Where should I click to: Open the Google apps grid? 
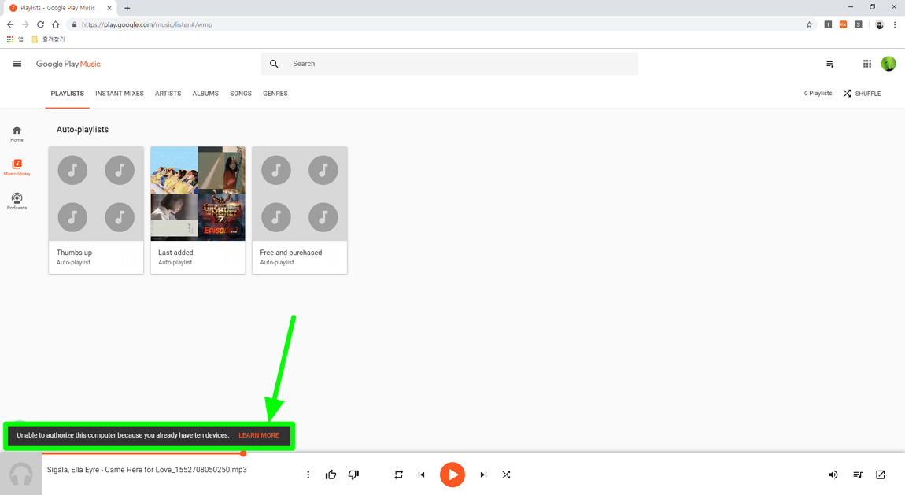[x=867, y=64]
